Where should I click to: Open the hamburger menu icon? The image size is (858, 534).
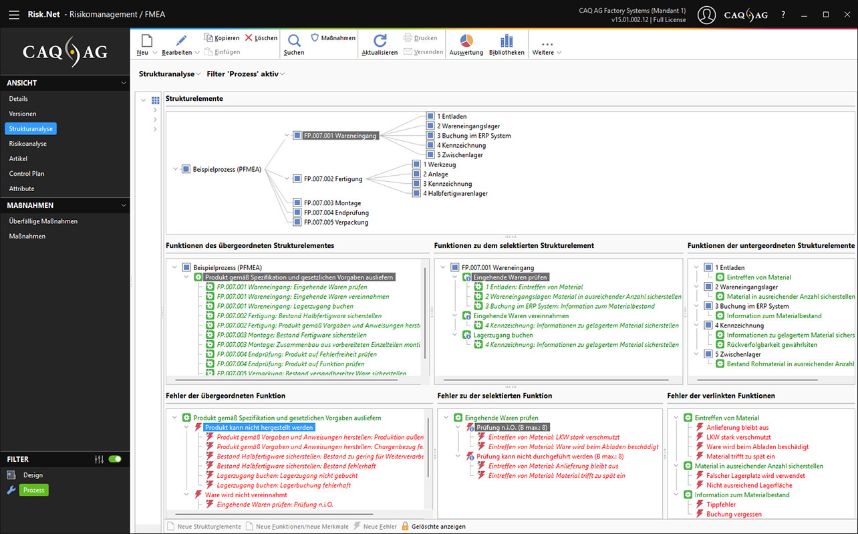[x=14, y=14]
